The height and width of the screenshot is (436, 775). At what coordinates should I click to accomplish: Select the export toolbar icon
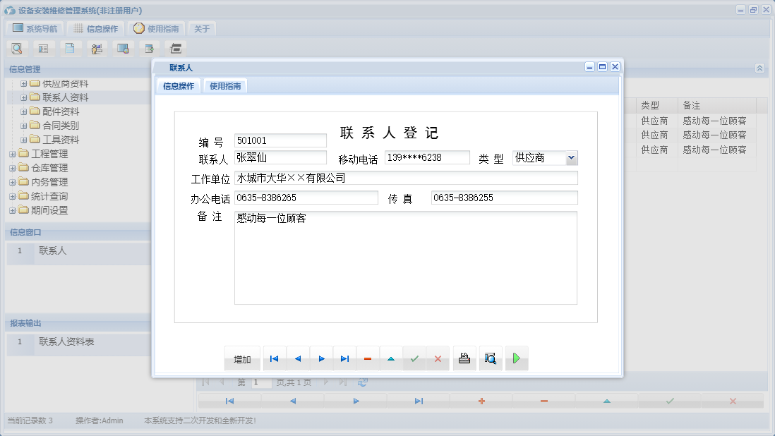[x=149, y=48]
